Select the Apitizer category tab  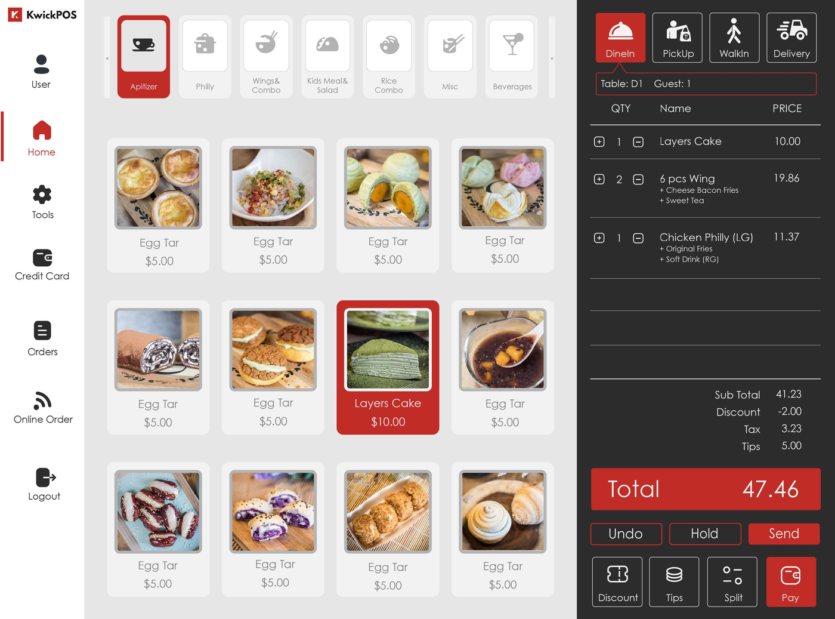(144, 57)
